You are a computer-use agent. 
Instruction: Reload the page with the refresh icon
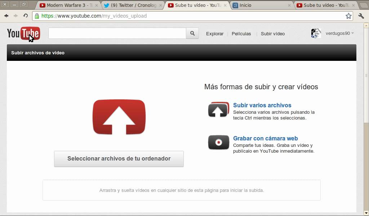[26, 16]
